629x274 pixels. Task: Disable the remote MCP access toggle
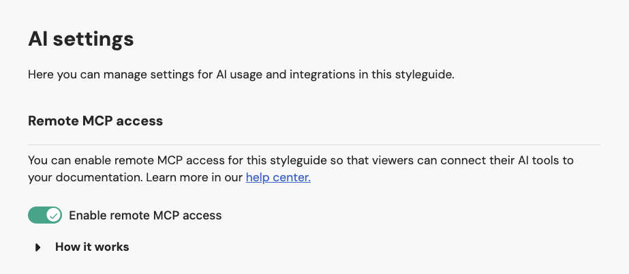click(x=45, y=215)
